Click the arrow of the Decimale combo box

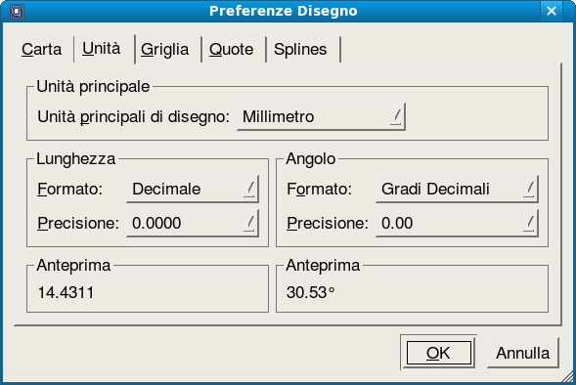[x=249, y=189]
